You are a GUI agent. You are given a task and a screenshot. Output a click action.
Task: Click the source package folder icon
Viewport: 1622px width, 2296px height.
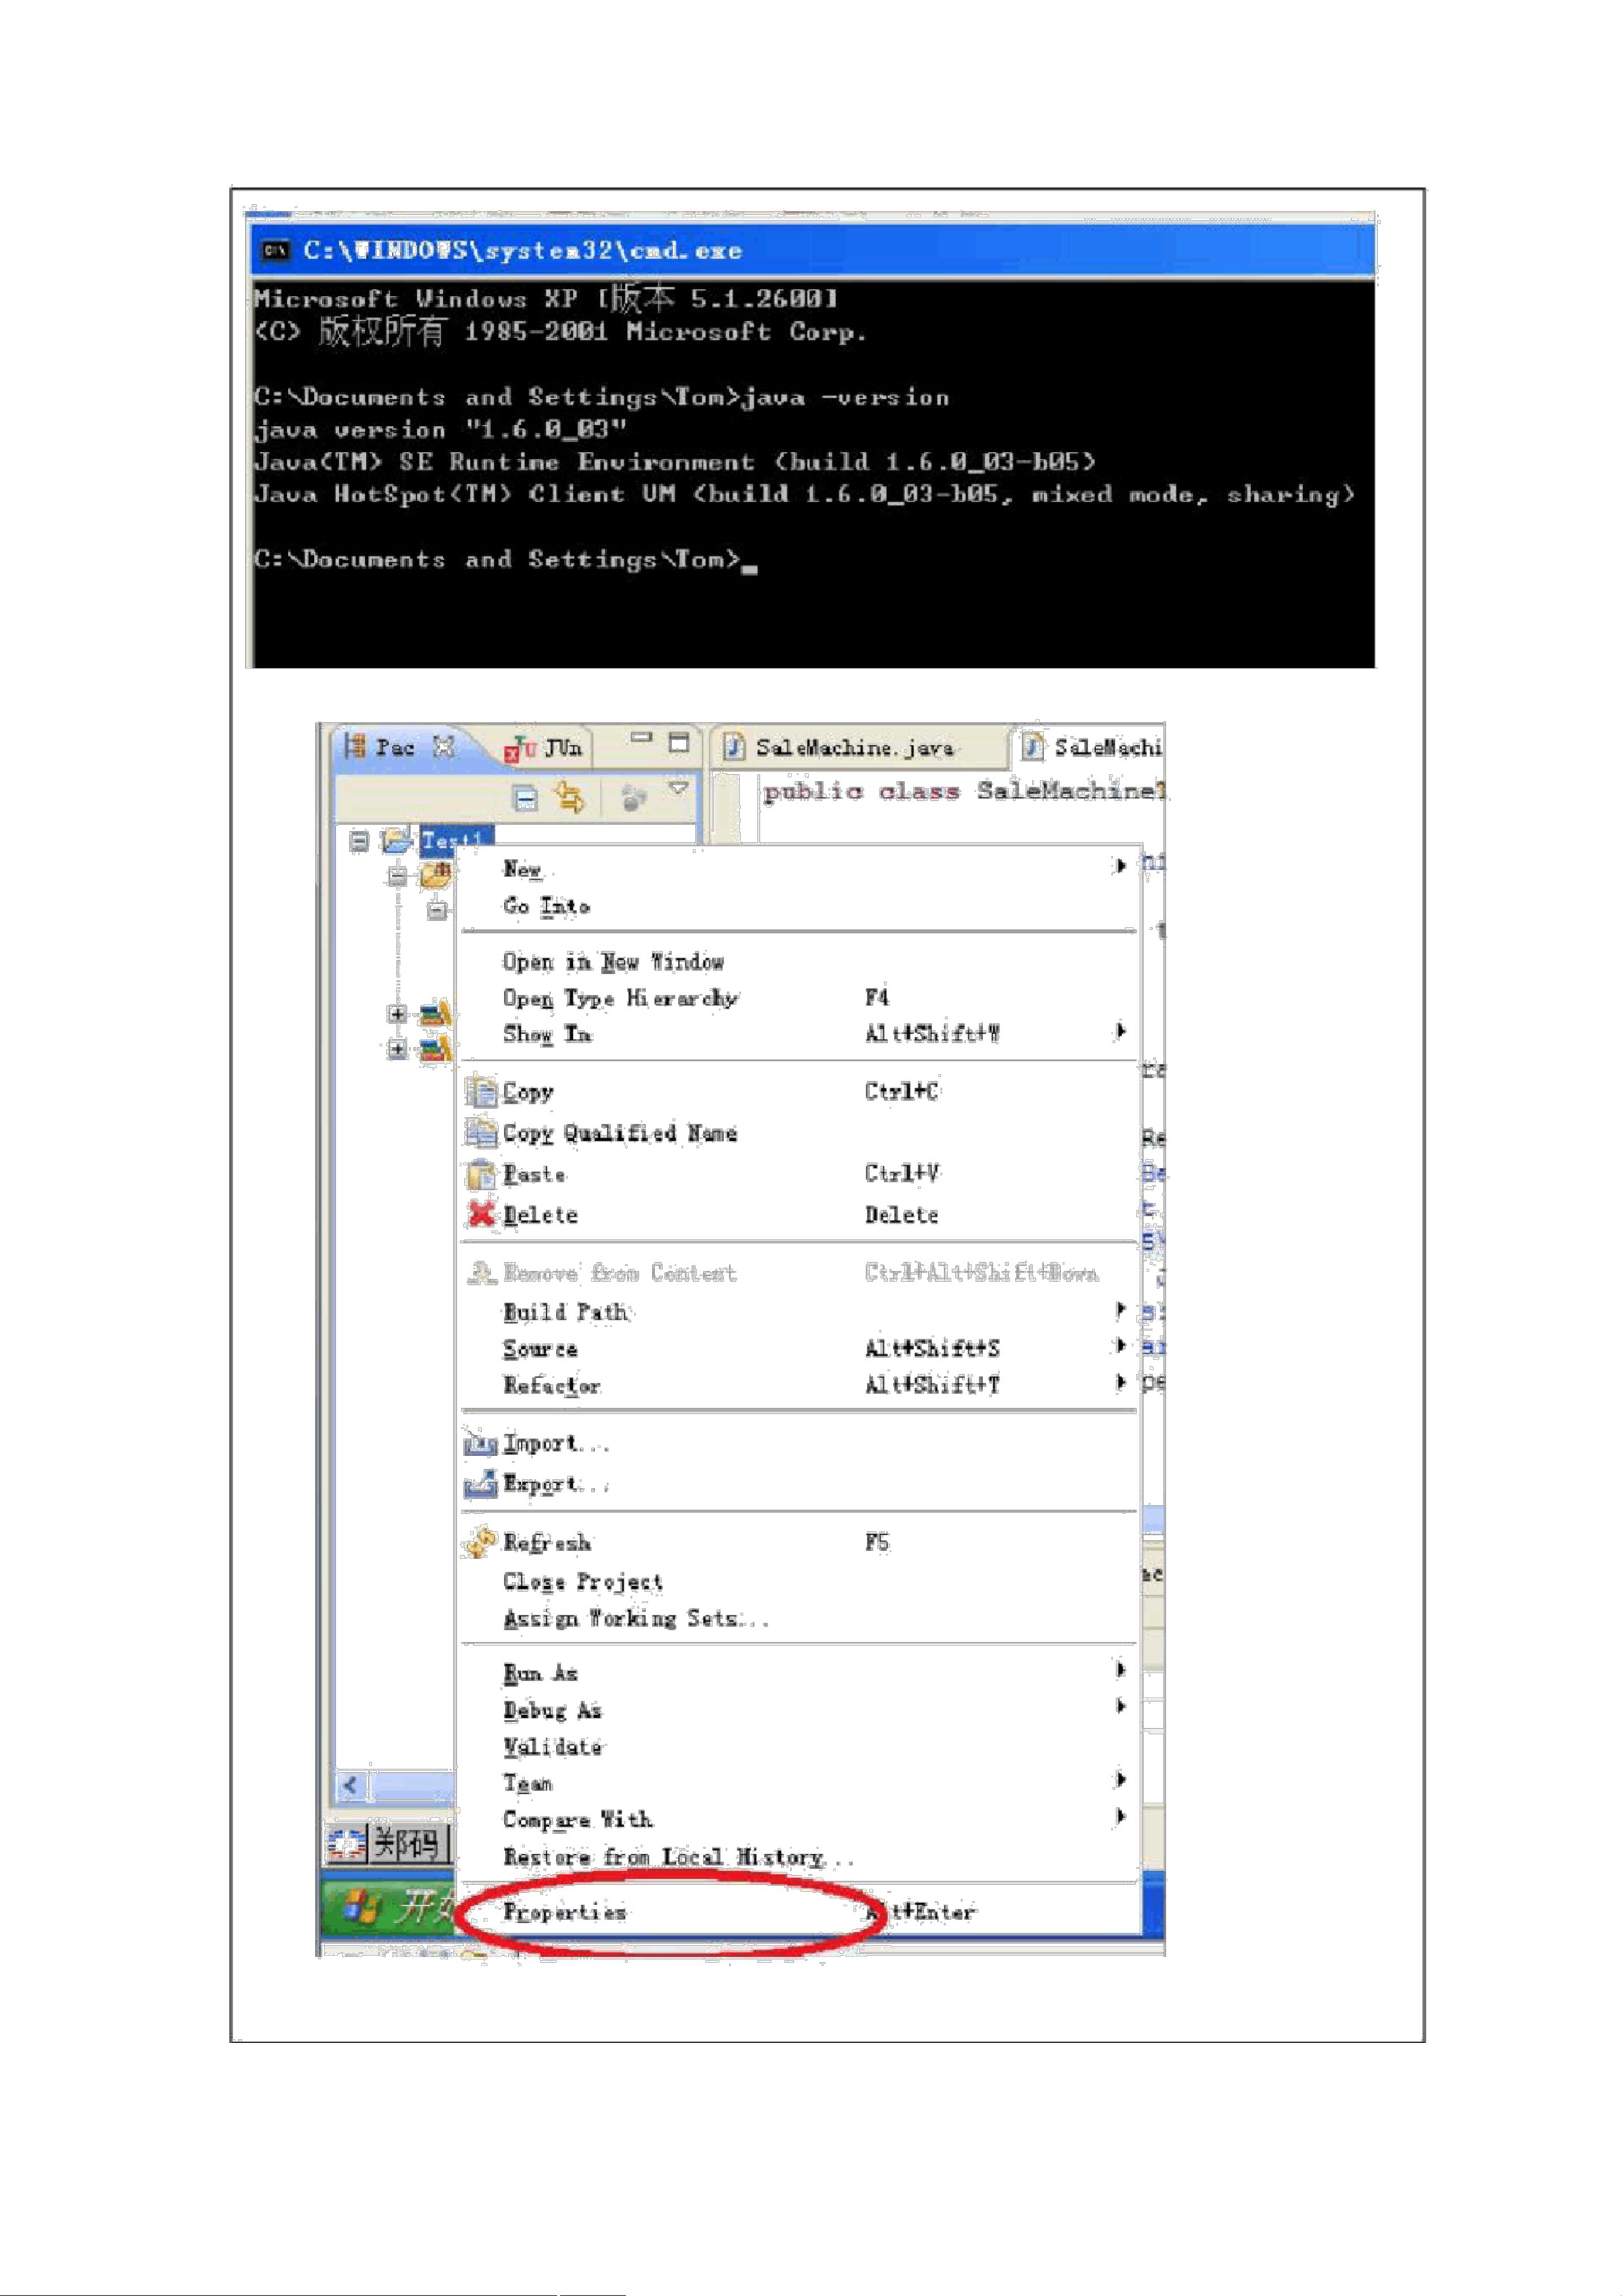(x=436, y=875)
